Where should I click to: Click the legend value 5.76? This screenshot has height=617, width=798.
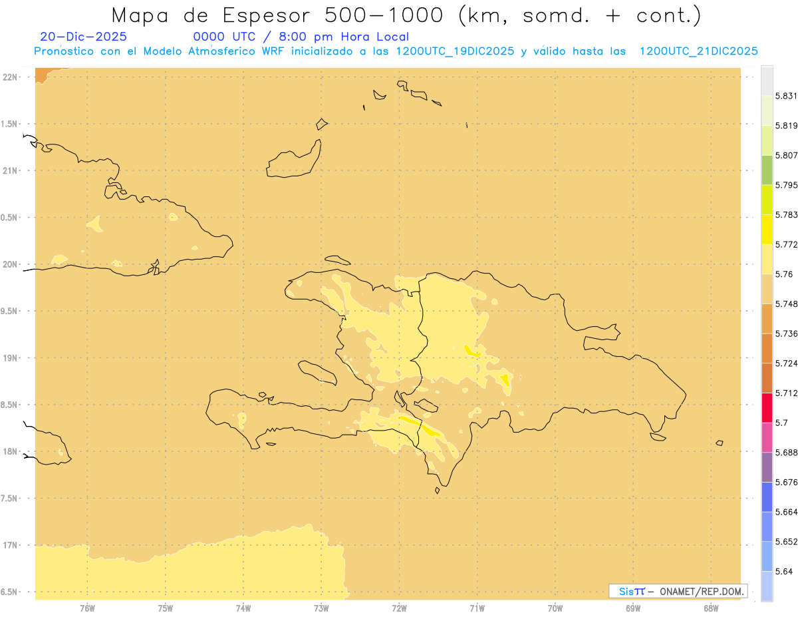pyautogui.click(x=784, y=274)
